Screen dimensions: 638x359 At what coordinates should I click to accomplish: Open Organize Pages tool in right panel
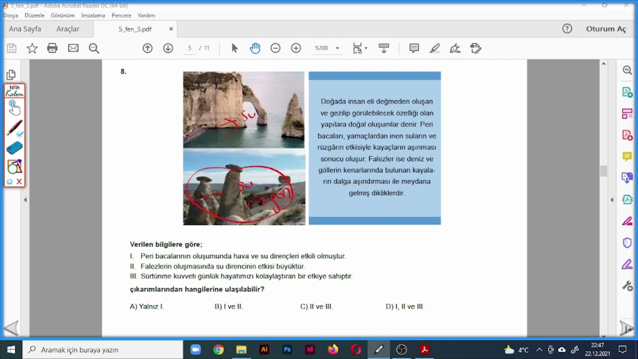tap(628, 114)
